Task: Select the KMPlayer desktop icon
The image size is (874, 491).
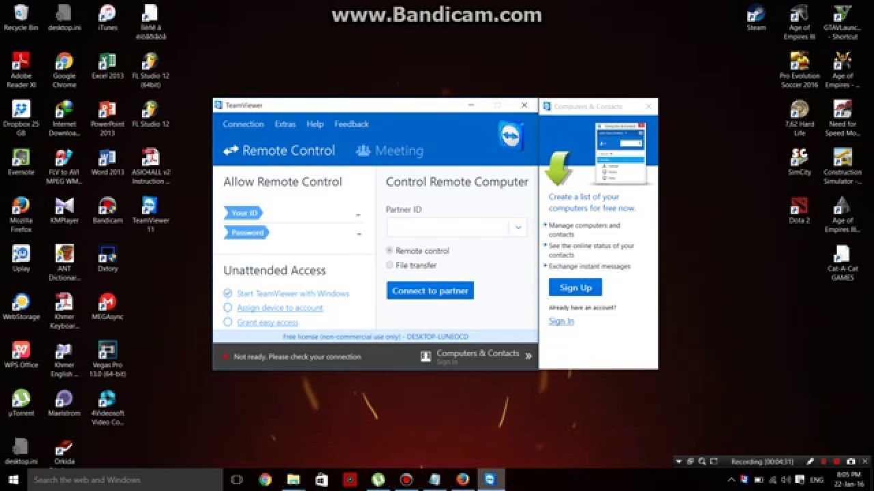Action: [64, 211]
